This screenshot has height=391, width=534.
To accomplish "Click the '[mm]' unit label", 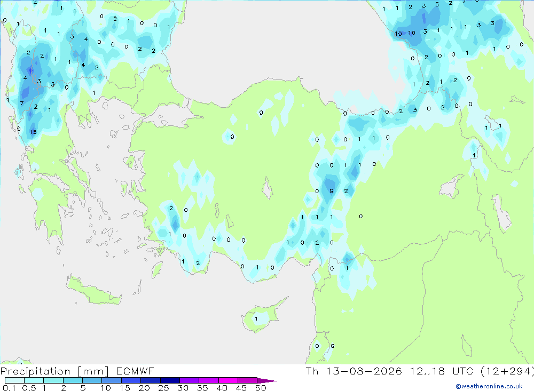I will click(x=93, y=371).
